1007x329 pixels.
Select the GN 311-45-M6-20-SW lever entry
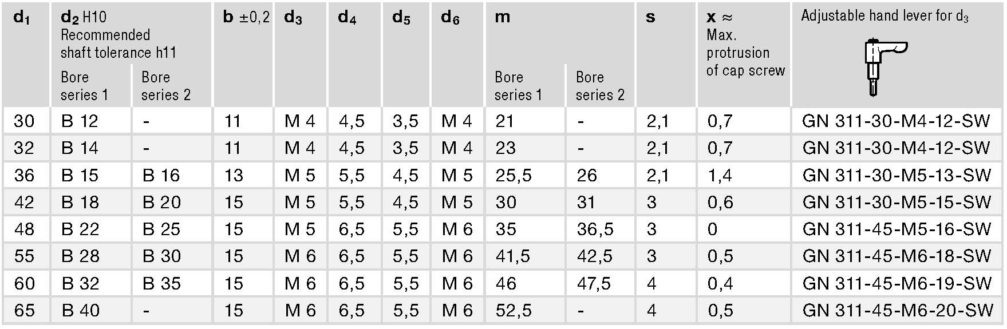tap(897, 310)
